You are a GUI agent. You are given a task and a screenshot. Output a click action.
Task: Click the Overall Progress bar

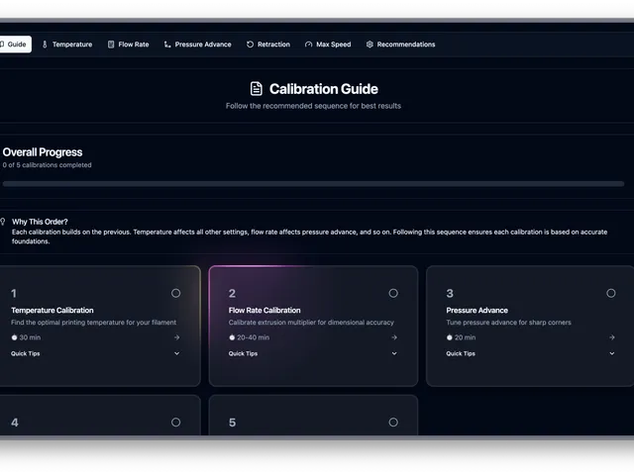[313, 184]
